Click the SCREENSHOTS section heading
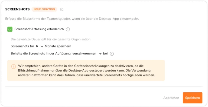The height and width of the screenshot is (107, 208). [x=18, y=9]
